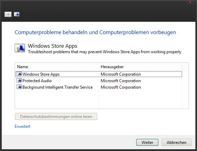Click the icon beside Windows Store Apps row
The image size is (197, 151).
tap(19, 74)
